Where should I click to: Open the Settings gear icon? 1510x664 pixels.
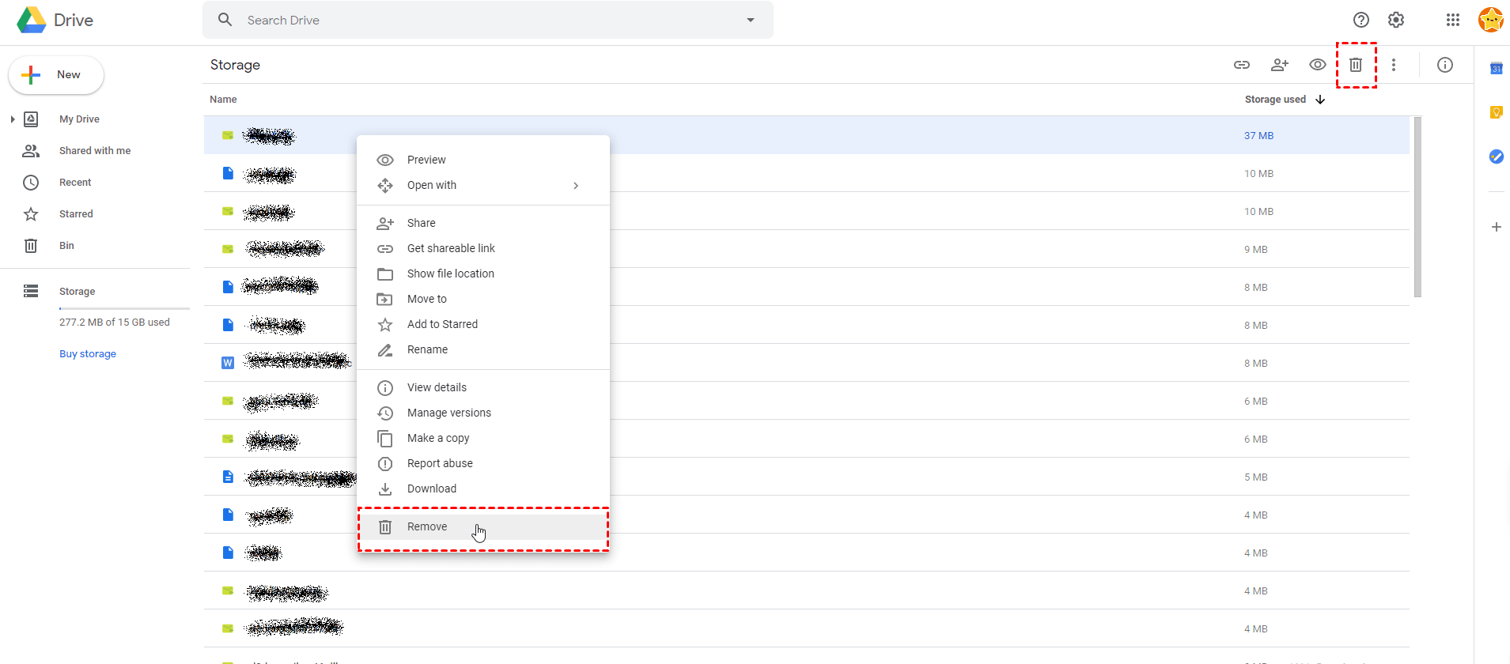tap(1396, 20)
